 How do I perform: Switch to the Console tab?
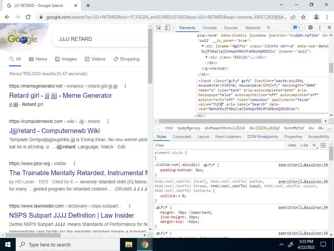coord(210,28)
